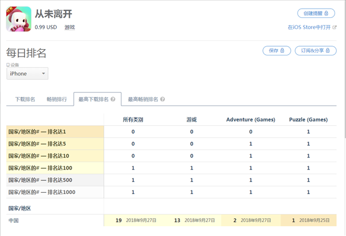Click help icon beside 最高畅销排名 tab
The image size is (346, 236).
tap(163, 99)
